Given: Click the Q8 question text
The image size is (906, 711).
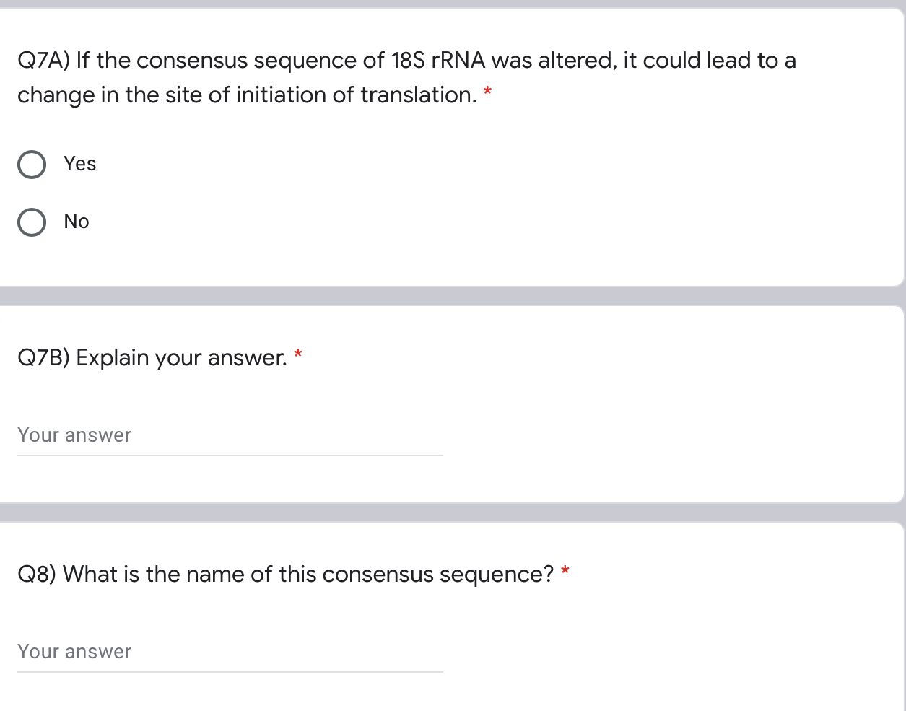Looking at the screenshot, I should point(285,574).
